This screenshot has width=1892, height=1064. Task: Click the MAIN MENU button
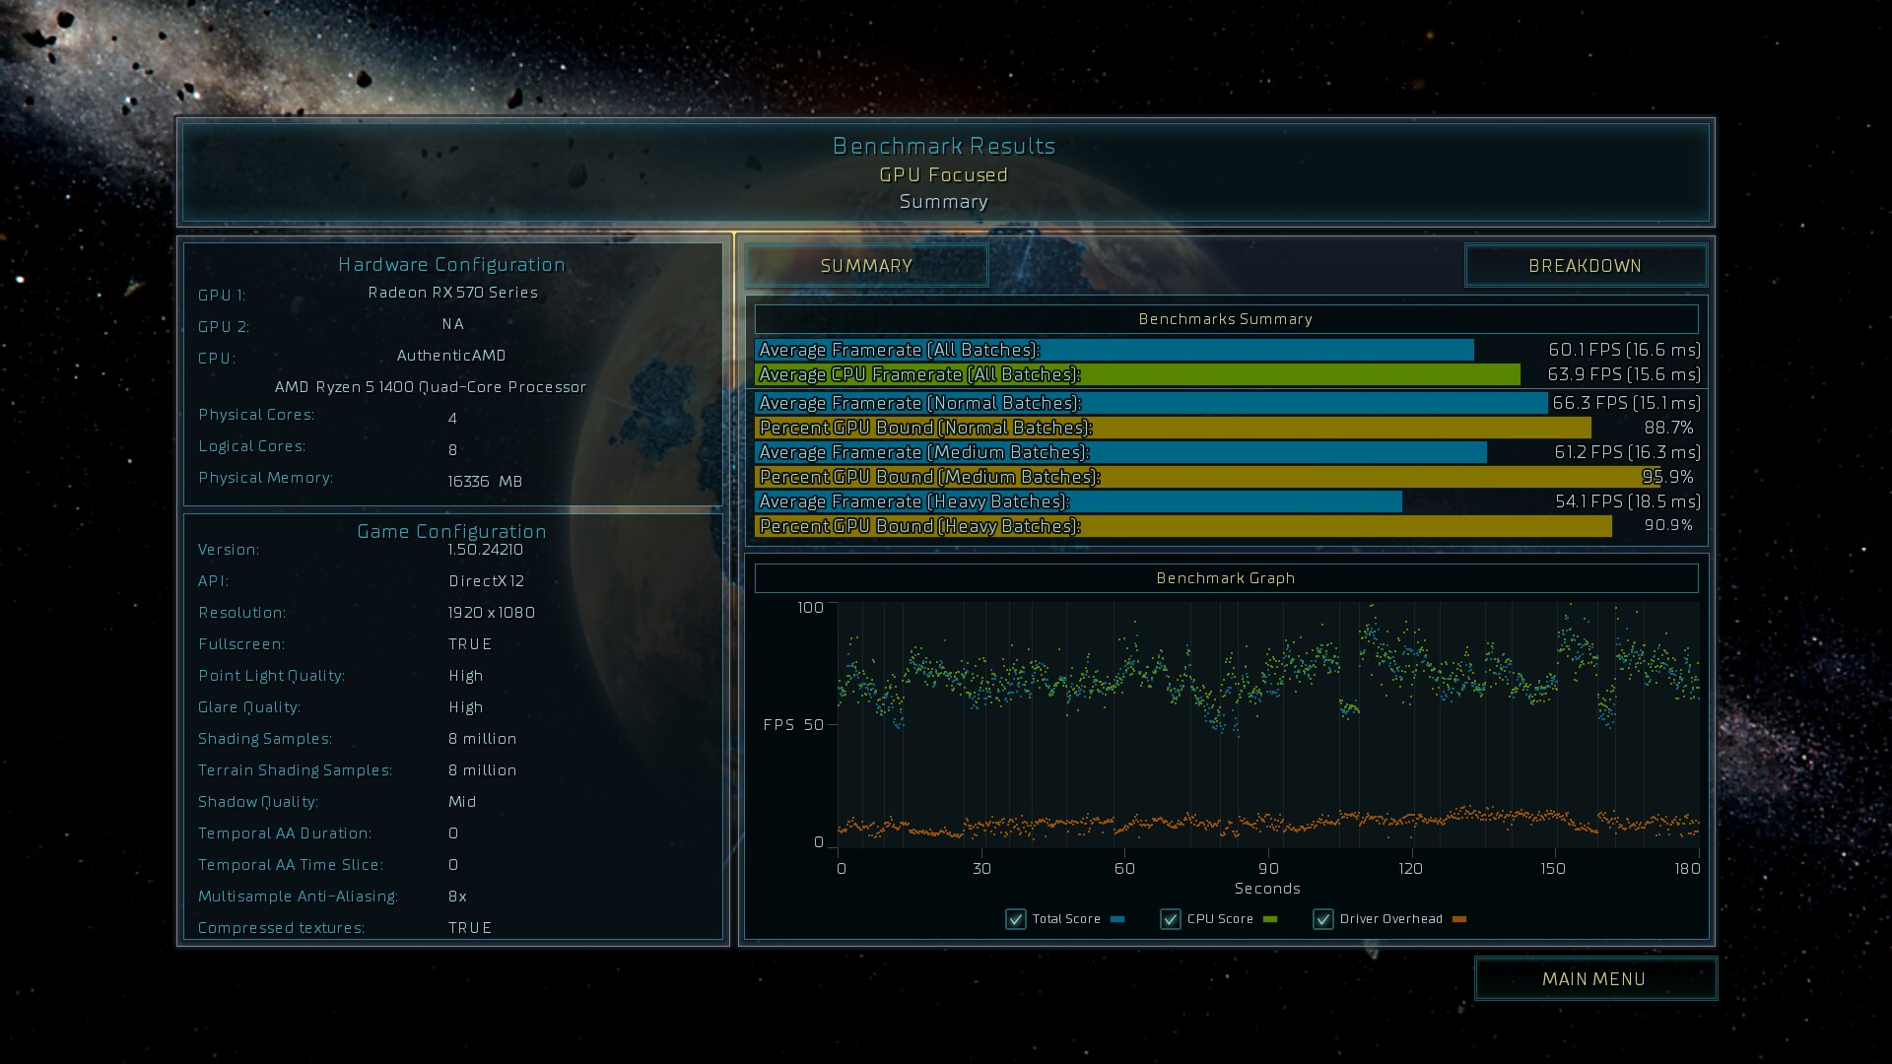tap(1594, 978)
